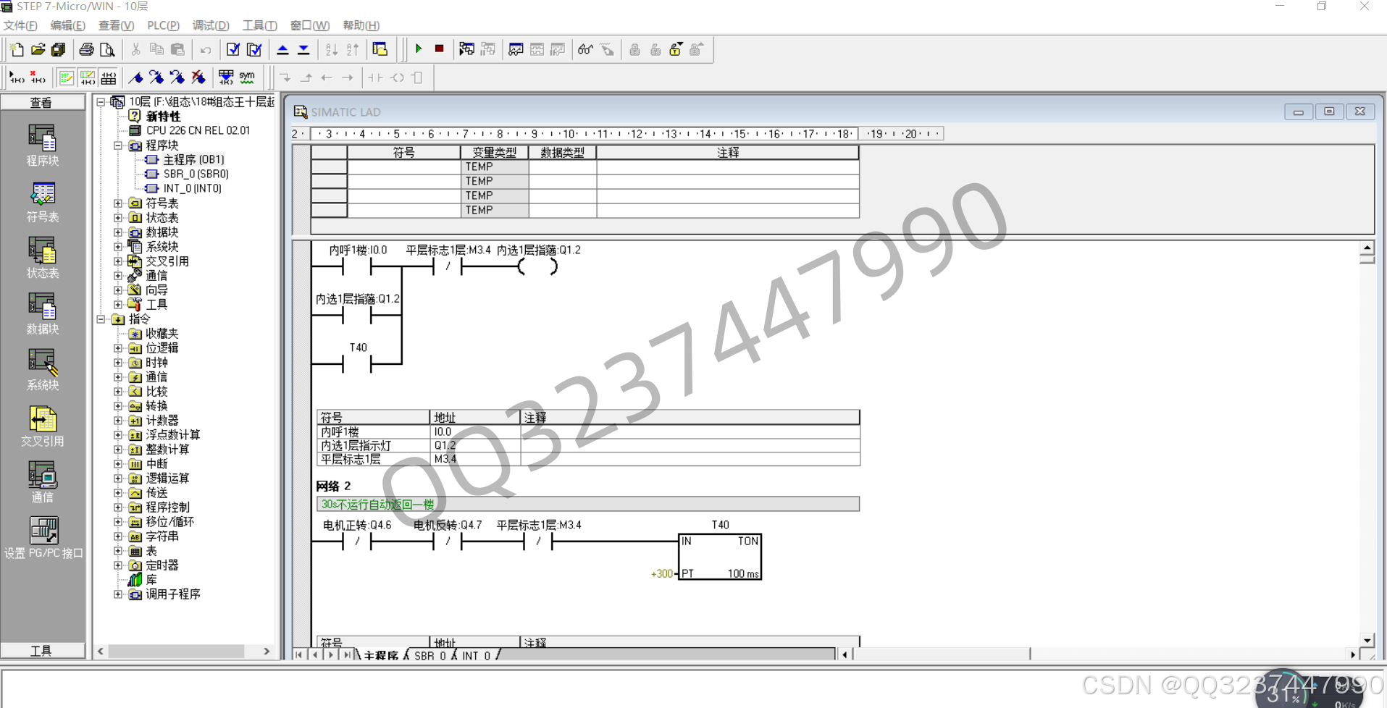The width and height of the screenshot is (1387, 708).
Task: Set PLC to RUN with green play icon
Action: [419, 49]
